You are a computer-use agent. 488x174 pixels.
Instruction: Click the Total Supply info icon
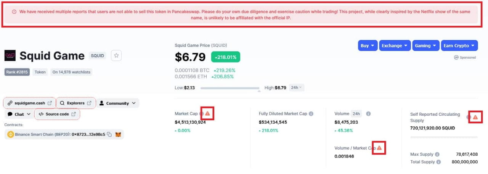(438, 162)
